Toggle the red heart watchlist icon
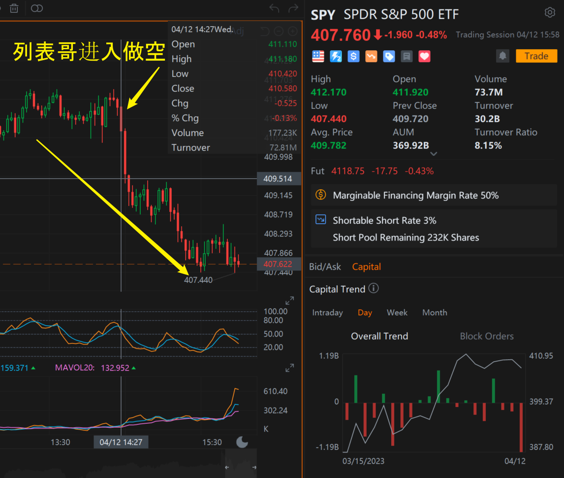This screenshot has width=564, height=478. pos(424,57)
